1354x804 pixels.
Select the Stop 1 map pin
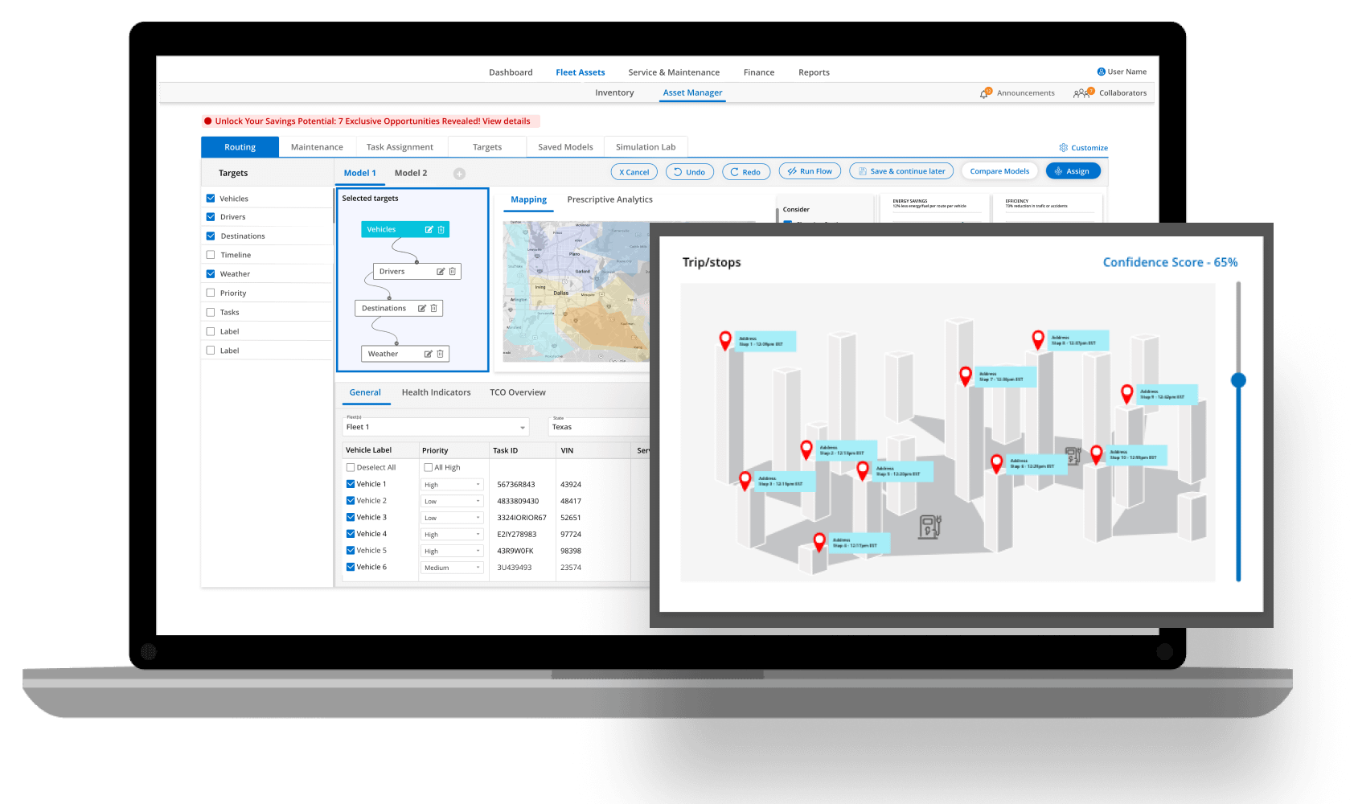tap(725, 339)
